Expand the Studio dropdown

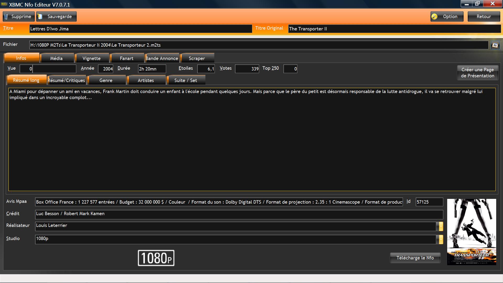pyautogui.click(x=441, y=239)
